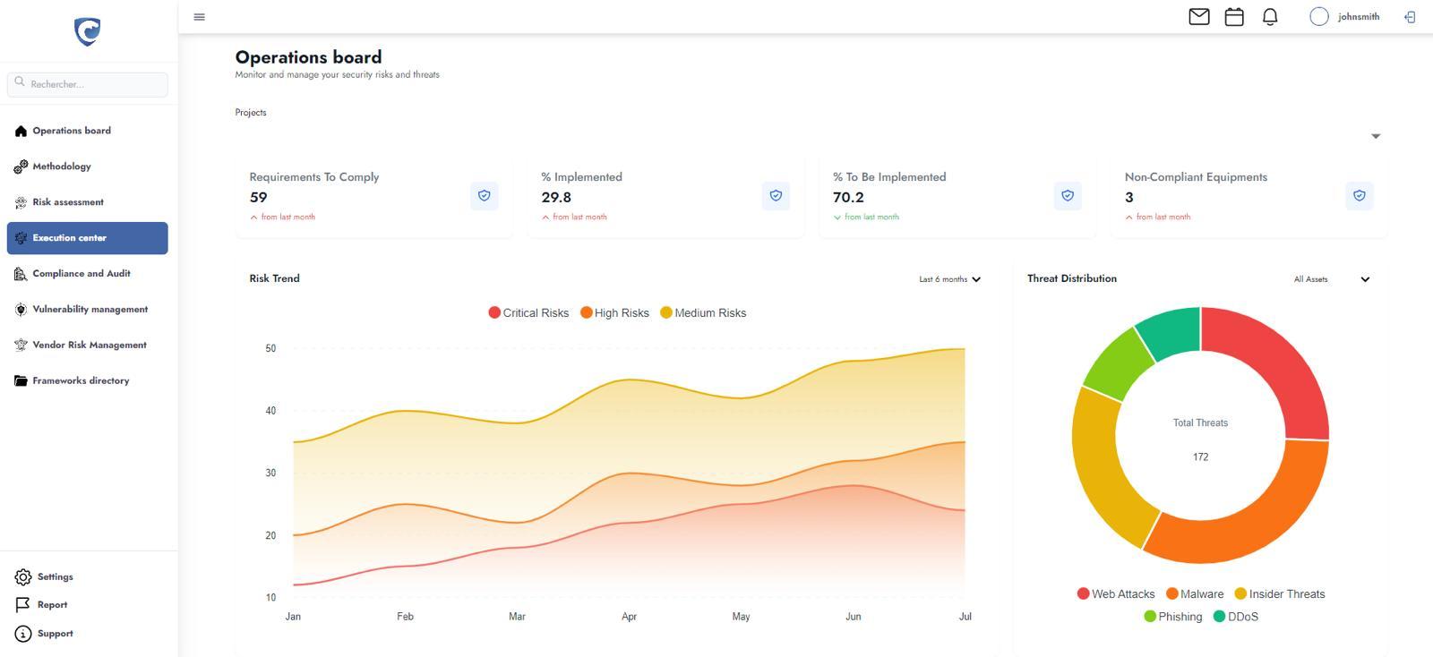Screen dimensions: 1433x657
Task: Toggle High Risks legend series
Action: click(614, 313)
